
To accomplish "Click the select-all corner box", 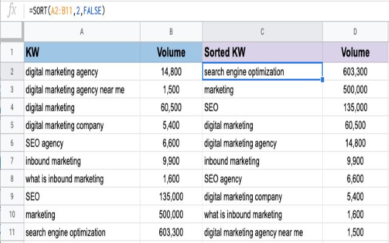I will [11, 31].
